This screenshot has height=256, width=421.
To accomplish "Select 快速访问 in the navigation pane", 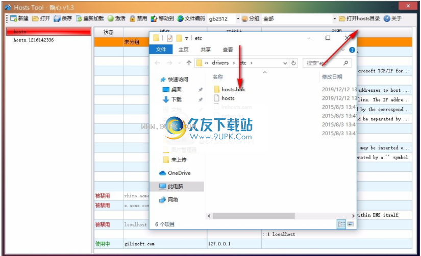I will tap(175, 80).
